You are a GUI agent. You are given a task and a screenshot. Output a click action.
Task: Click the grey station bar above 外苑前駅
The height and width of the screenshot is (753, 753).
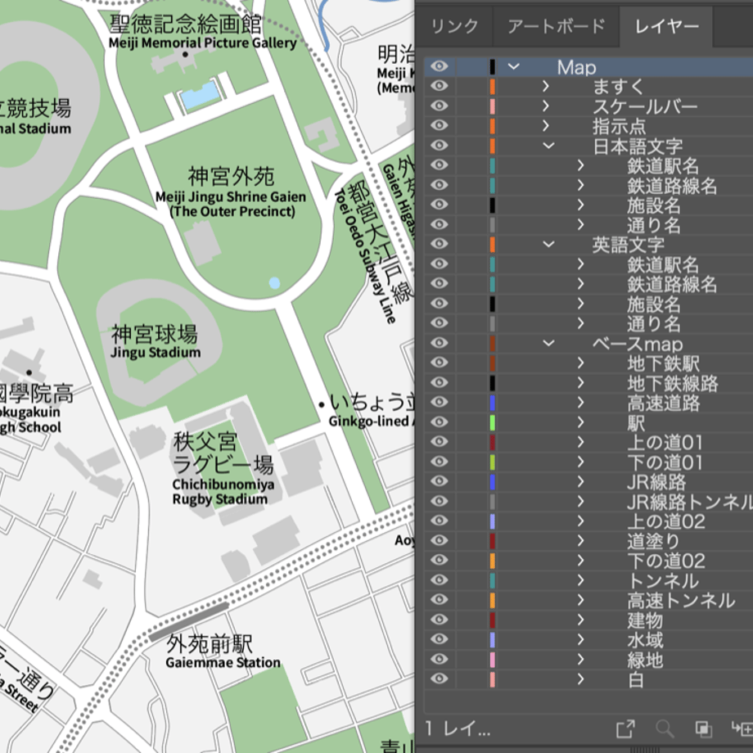(189, 621)
